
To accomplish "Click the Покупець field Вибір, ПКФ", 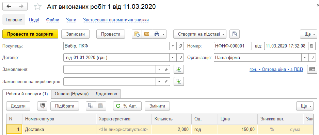I will pos(116,46).
